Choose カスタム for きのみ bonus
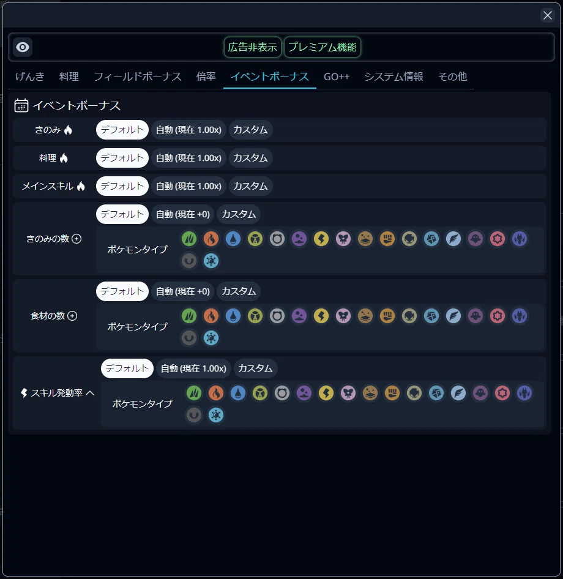Screen dimensions: 563x579 (x=251, y=130)
